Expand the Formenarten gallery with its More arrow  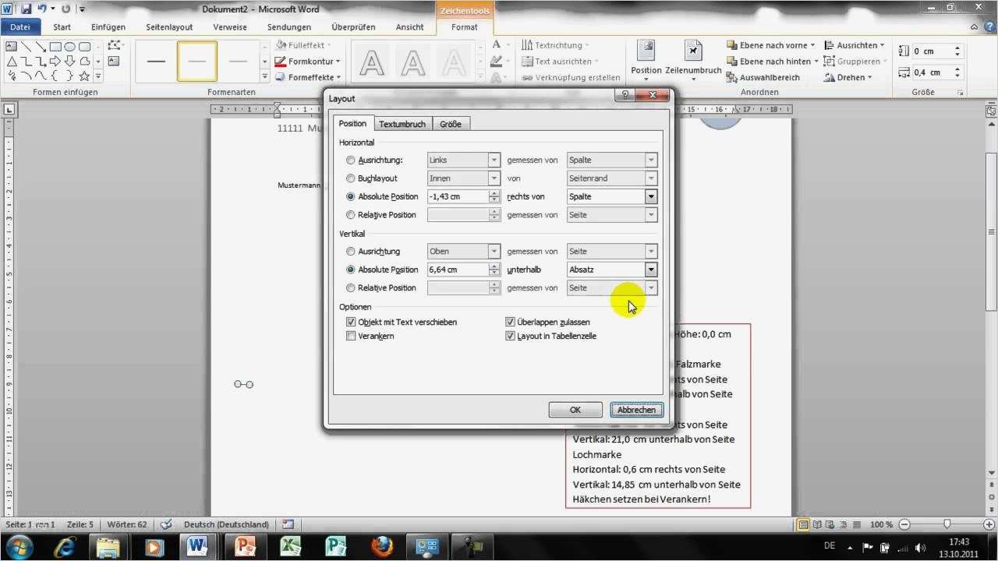(264, 76)
